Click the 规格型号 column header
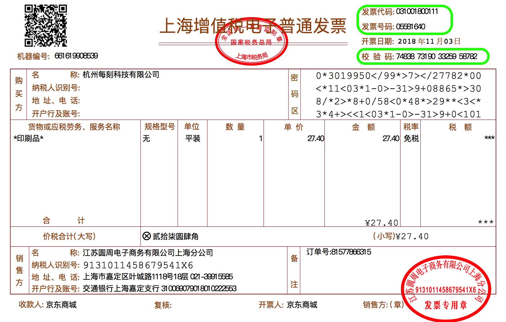This screenshot has height=322, width=506. pyautogui.click(x=160, y=127)
